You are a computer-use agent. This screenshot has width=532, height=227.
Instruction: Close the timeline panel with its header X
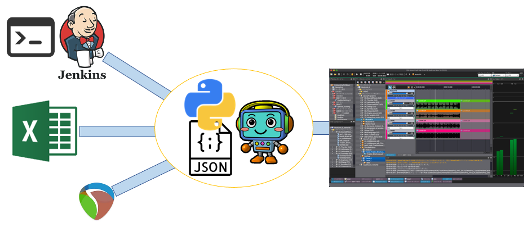click(x=491, y=79)
